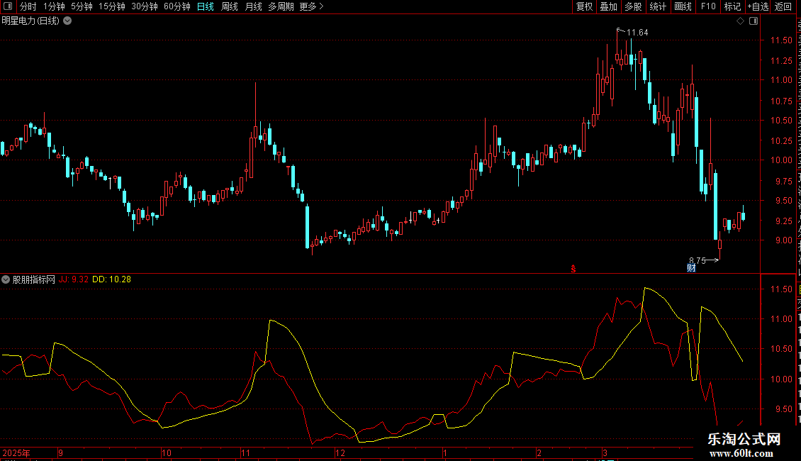Switch to 月线 monthly chart
The height and width of the screenshot is (461, 801).
[x=253, y=6]
